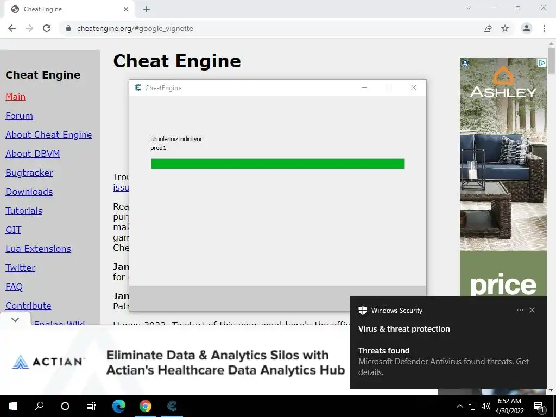Bookmark this page with star
This screenshot has width=556, height=417.
click(505, 28)
